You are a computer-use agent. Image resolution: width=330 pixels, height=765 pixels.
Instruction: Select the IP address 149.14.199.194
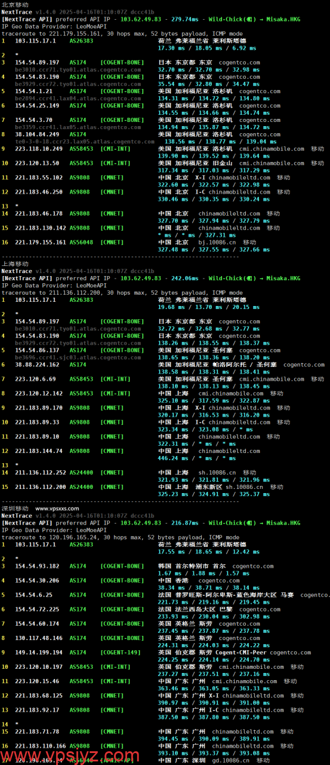tap(39, 653)
